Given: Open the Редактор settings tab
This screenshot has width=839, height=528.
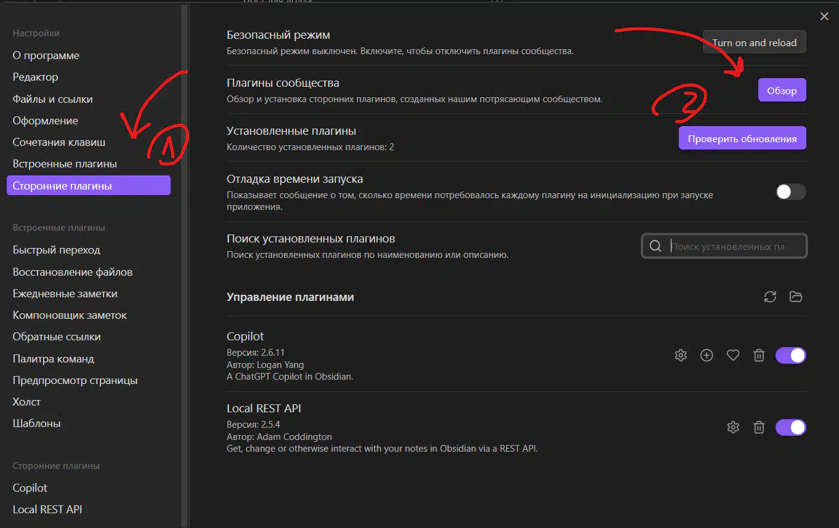Looking at the screenshot, I should (x=35, y=77).
